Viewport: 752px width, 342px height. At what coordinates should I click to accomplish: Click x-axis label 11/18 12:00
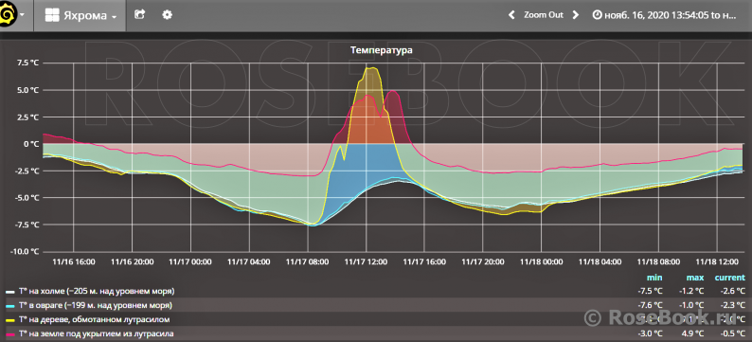(717, 261)
